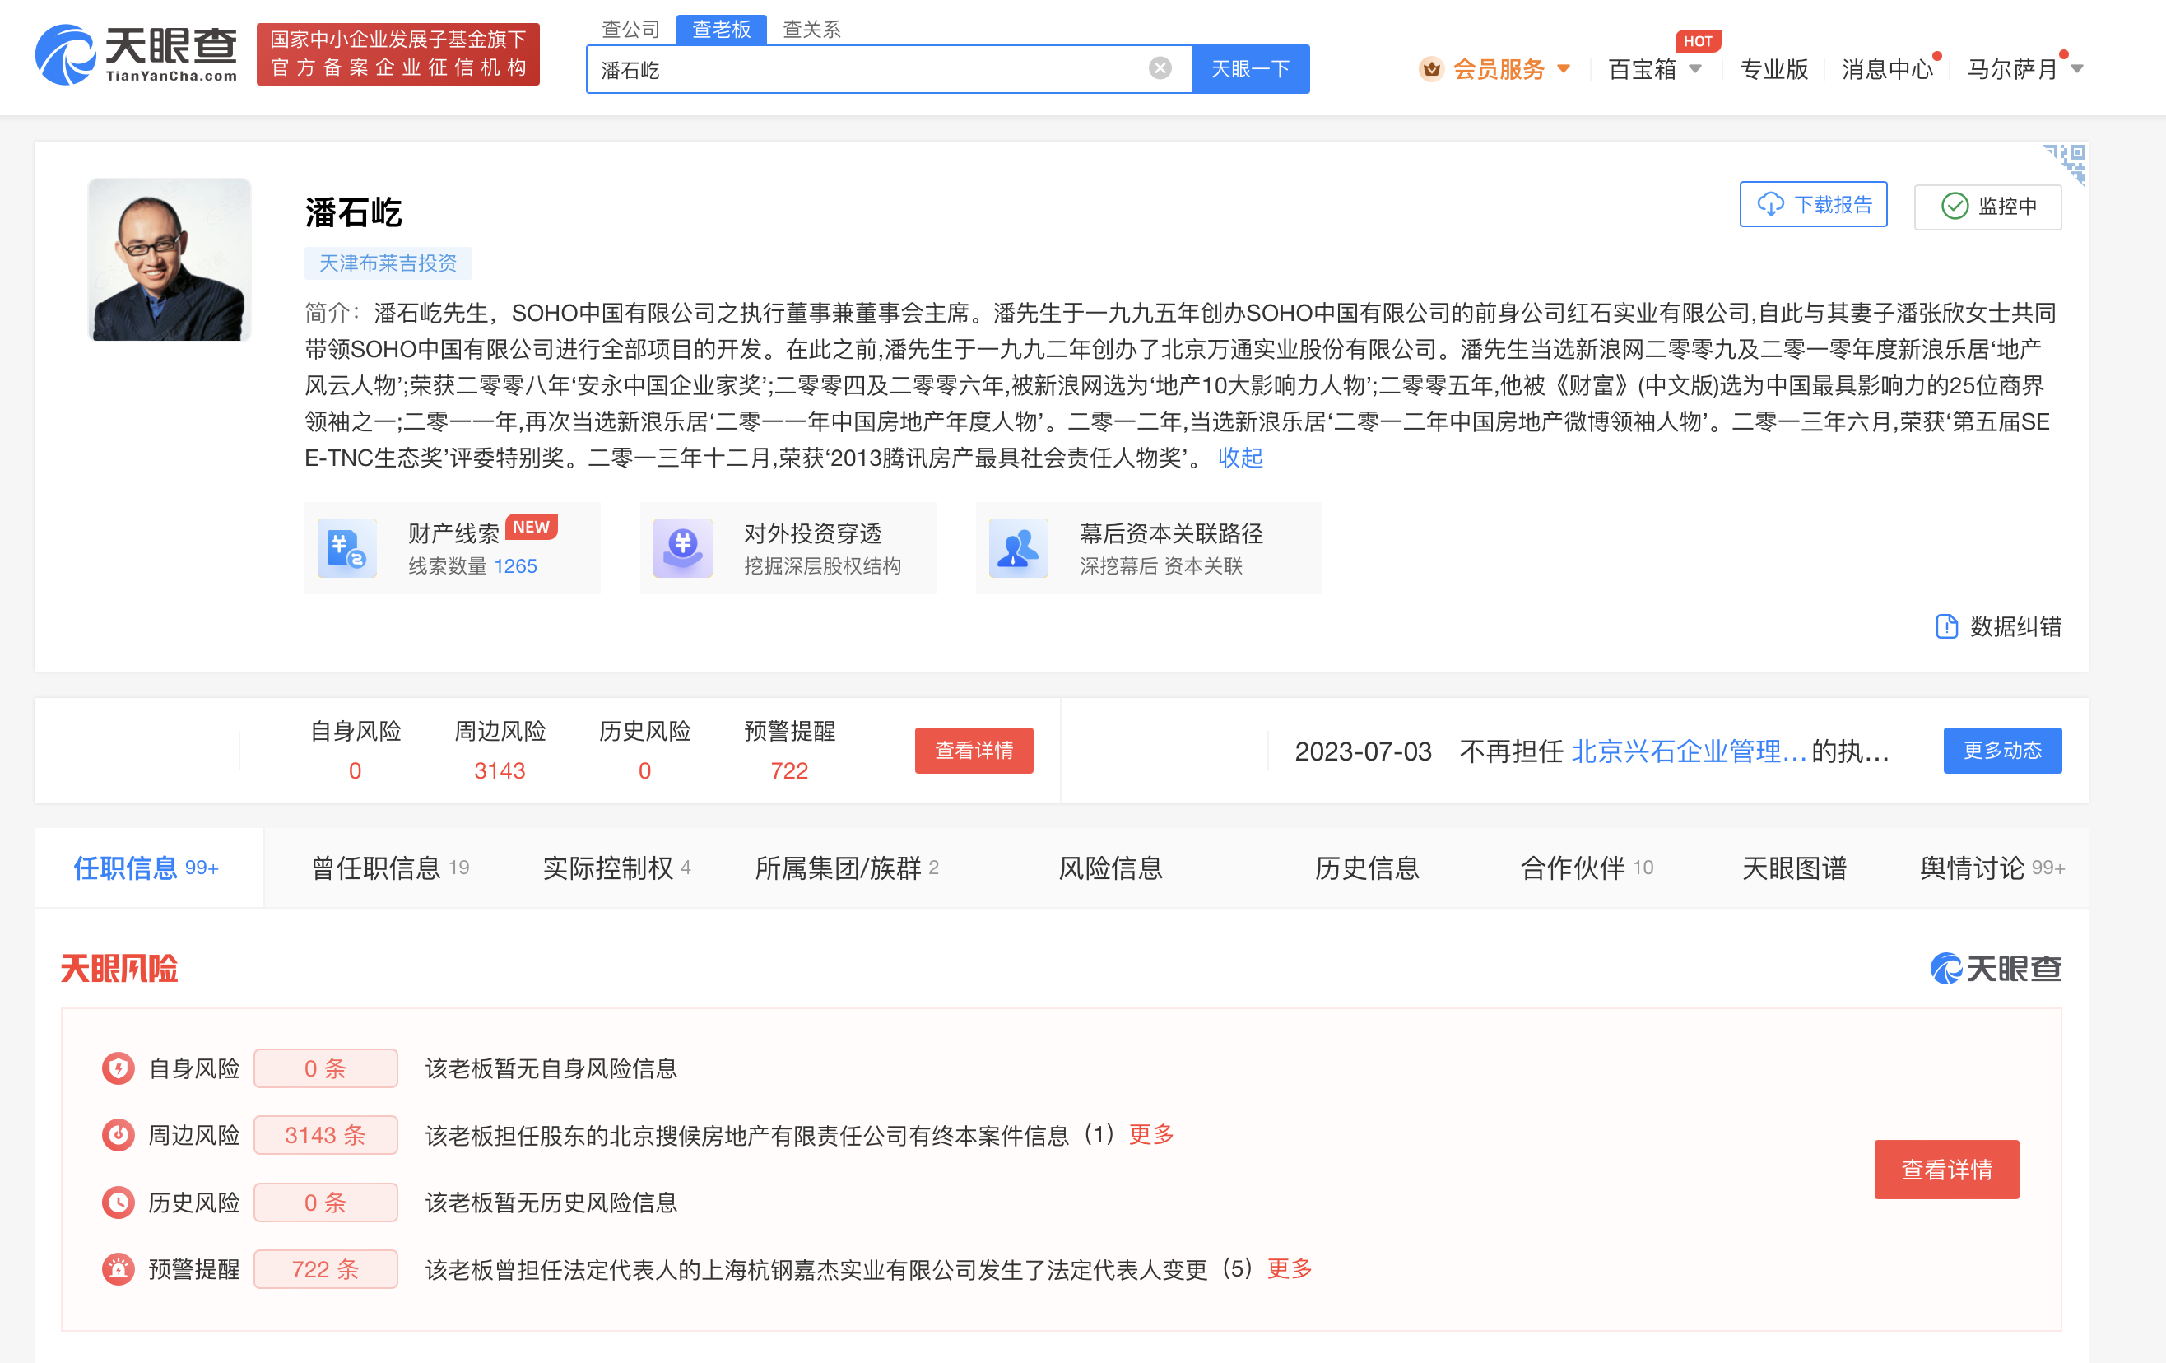Click the 历史风险 0 条 badge
Screen dimensions: 2166x1363
(326, 1202)
